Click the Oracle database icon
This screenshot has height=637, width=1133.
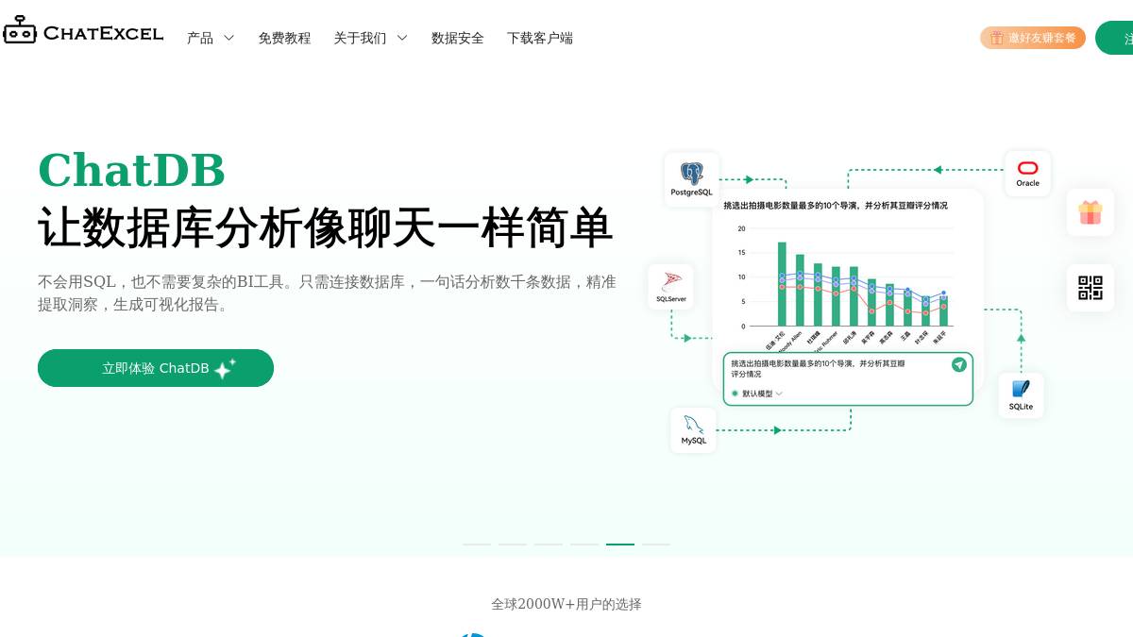point(1028,169)
